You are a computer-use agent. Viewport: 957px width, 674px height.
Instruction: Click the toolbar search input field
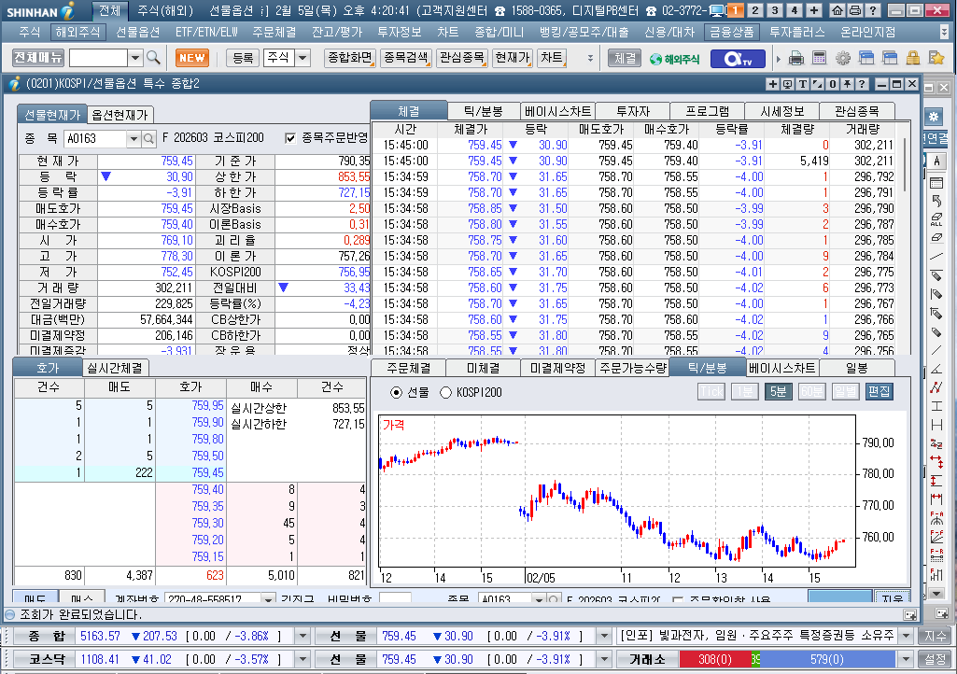(x=98, y=58)
